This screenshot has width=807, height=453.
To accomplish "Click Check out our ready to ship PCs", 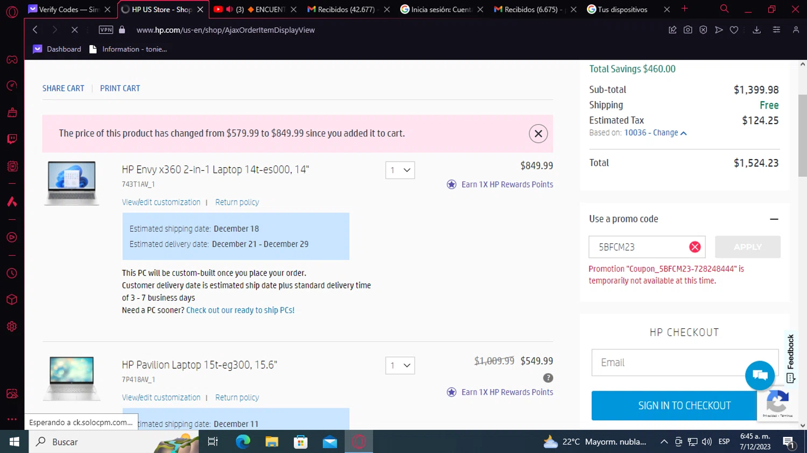I will (240, 310).
